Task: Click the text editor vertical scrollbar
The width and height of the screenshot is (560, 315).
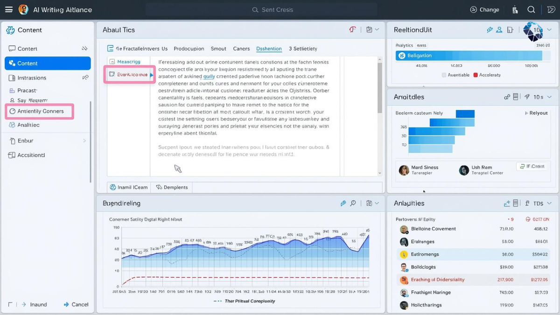Action: [x=379, y=87]
